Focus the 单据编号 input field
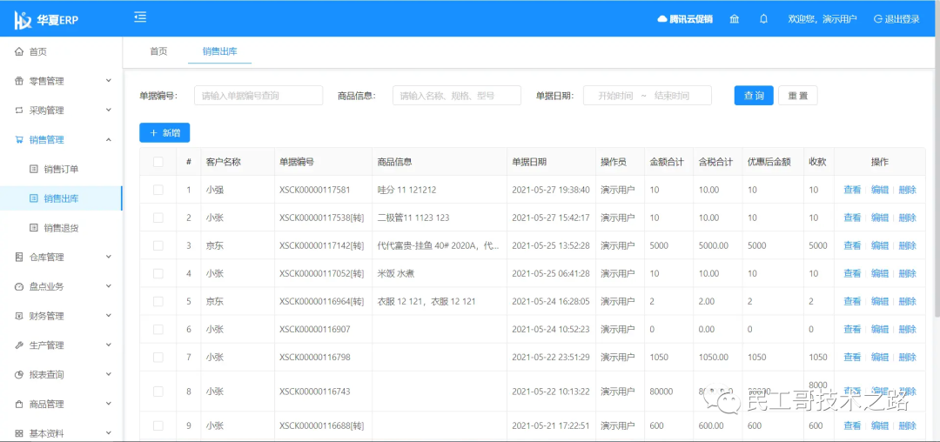 (x=258, y=96)
